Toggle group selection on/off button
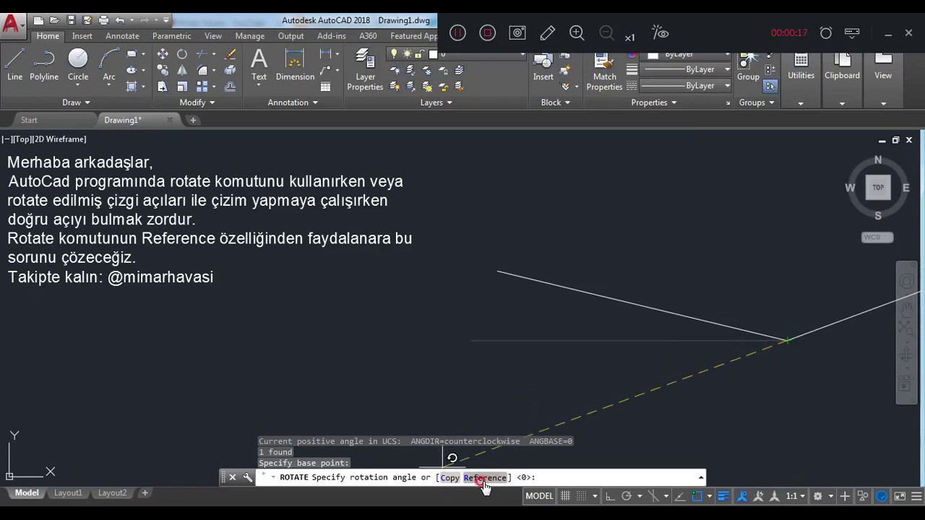925x520 pixels. [770, 86]
